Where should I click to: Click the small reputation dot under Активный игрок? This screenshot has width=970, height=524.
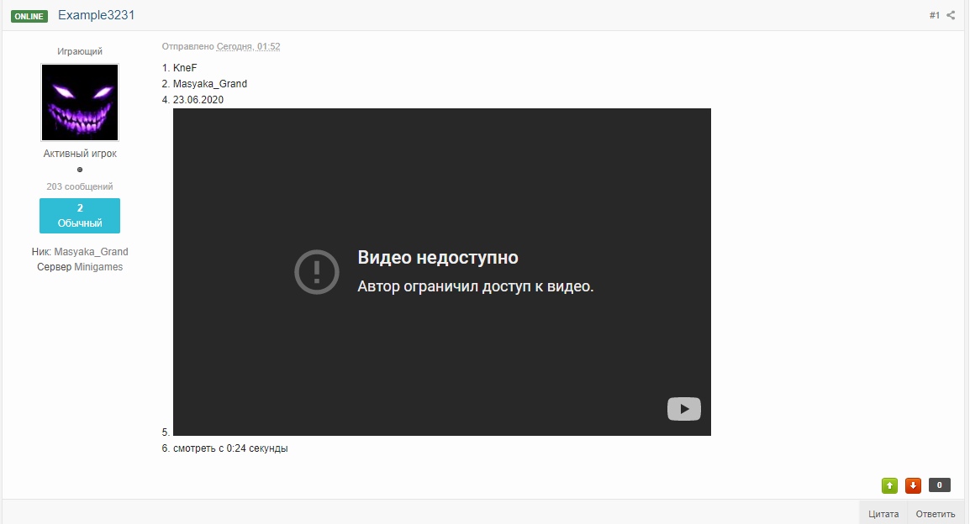click(80, 170)
